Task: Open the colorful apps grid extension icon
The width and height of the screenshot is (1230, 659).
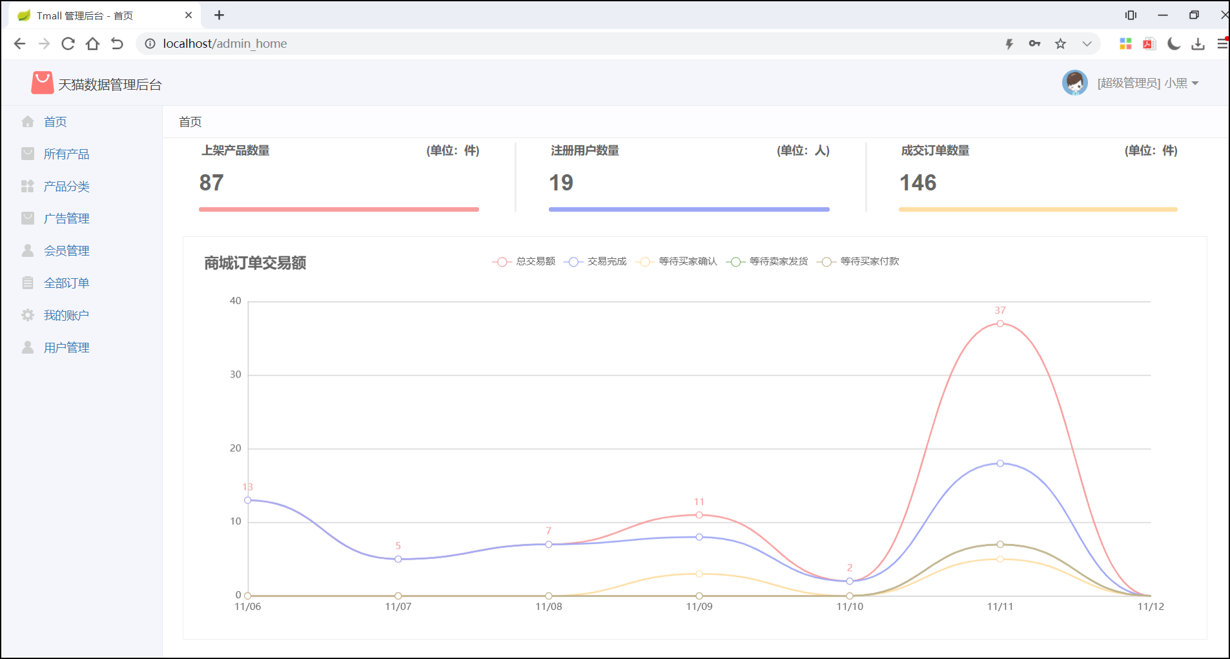Action: 1125,43
